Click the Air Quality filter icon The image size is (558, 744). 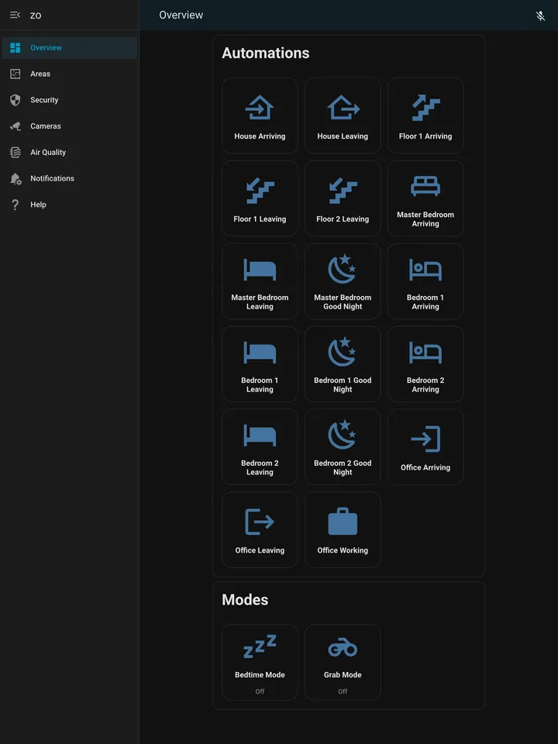click(x=15, y=153)
